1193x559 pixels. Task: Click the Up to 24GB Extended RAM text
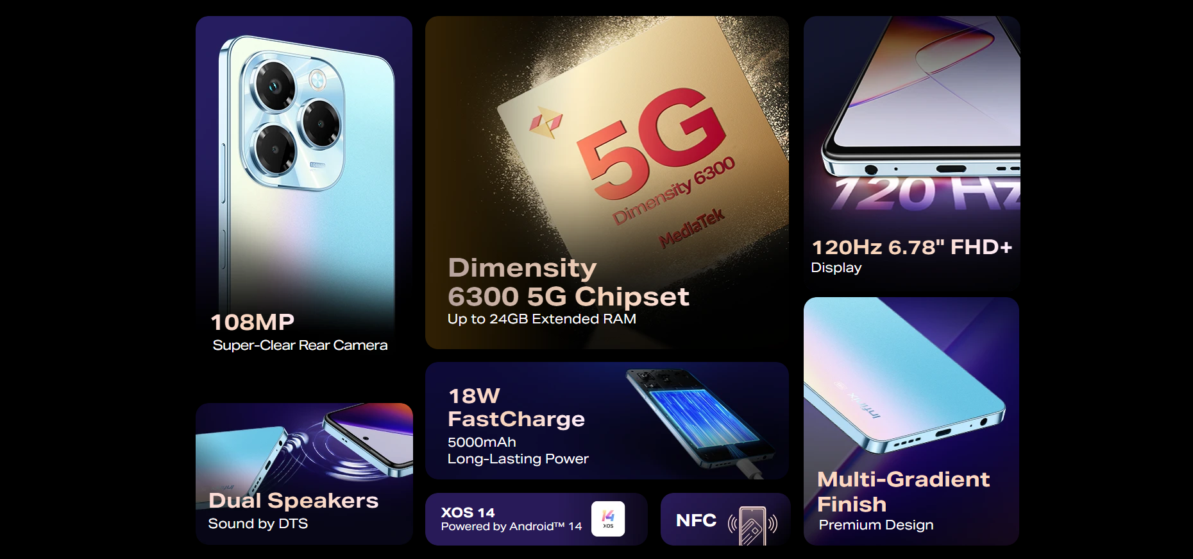click(542, 319)
